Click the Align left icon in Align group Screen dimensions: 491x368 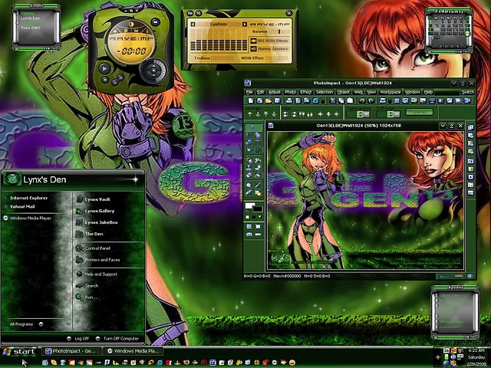285,114
